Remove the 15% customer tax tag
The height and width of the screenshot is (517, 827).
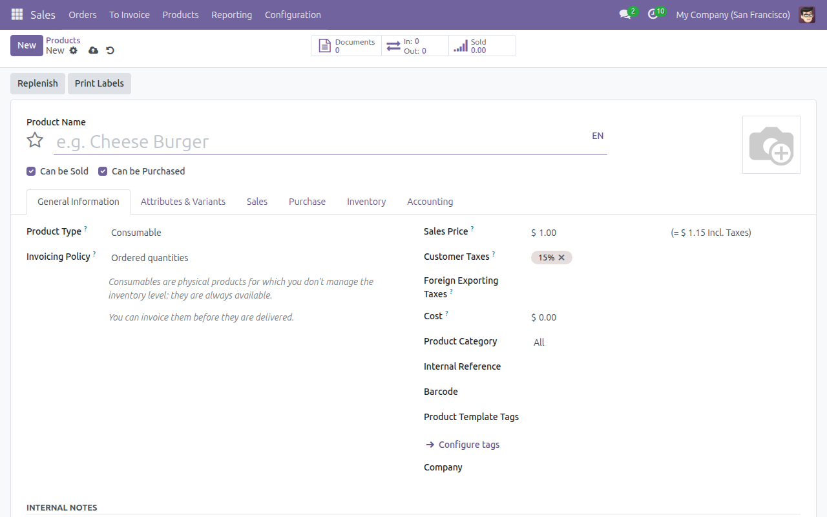(561, 257)
